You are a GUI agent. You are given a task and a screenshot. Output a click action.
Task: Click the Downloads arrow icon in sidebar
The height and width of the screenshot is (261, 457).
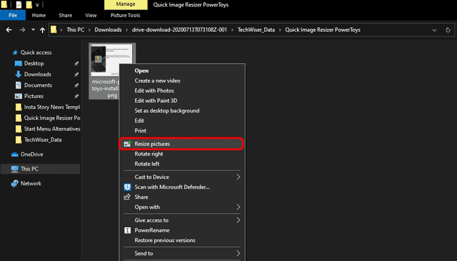tap(18, 74)
